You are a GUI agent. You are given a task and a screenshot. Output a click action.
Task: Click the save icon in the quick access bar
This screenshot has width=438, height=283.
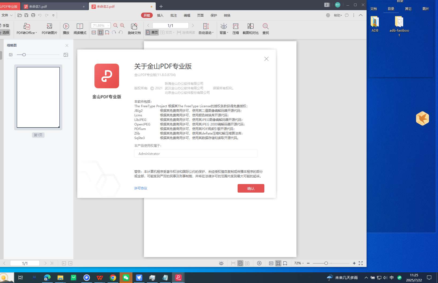click(x=26, y=15)
